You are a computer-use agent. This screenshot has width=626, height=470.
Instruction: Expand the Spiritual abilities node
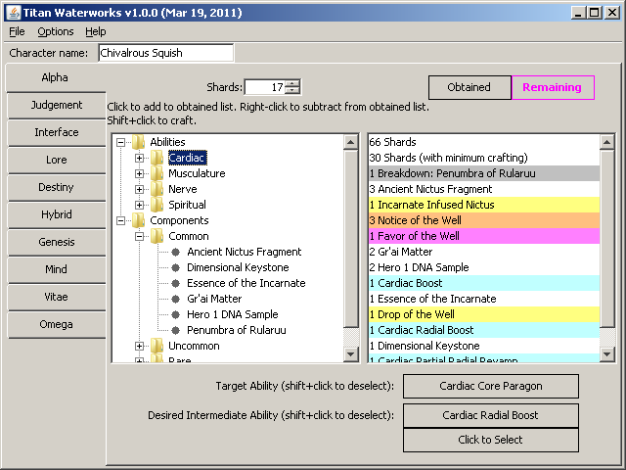(140, 205)
